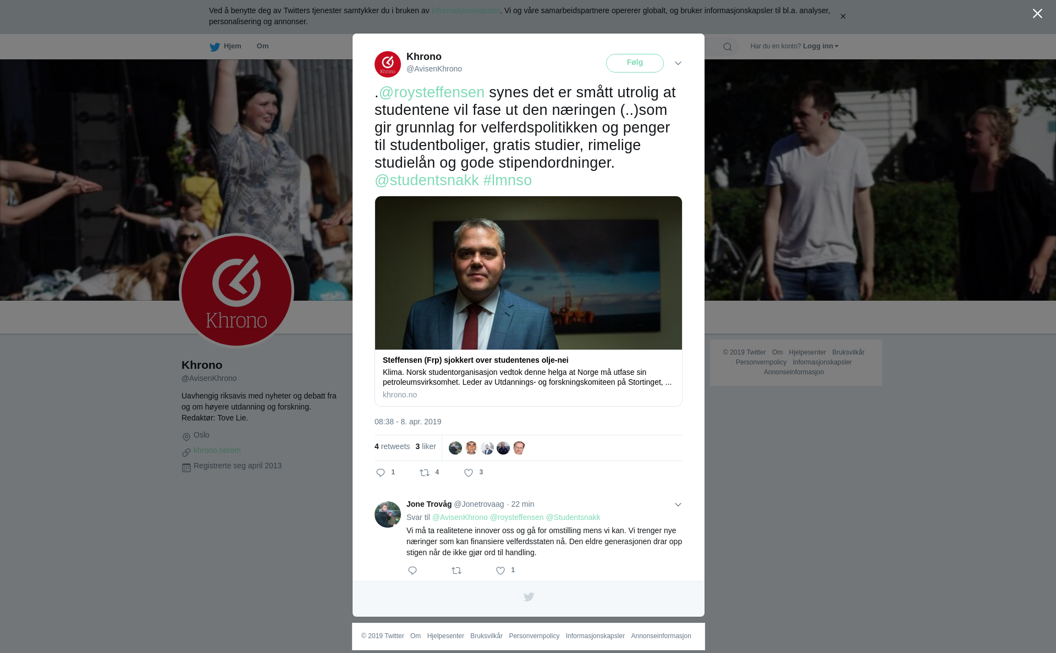View the 4 retweets list
Image resolution: width=1056 pixels, height=653 pixels.
[x=392, y=446]
